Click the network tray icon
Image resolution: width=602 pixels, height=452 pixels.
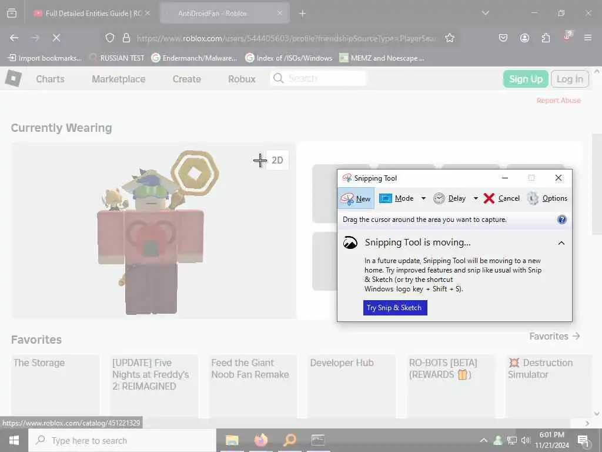click(512, 440)
